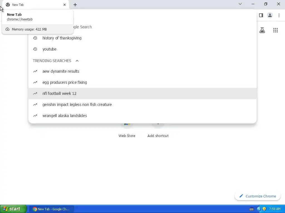
Task: Select the 'youtube' history suggestion
Action: [142, 49]
